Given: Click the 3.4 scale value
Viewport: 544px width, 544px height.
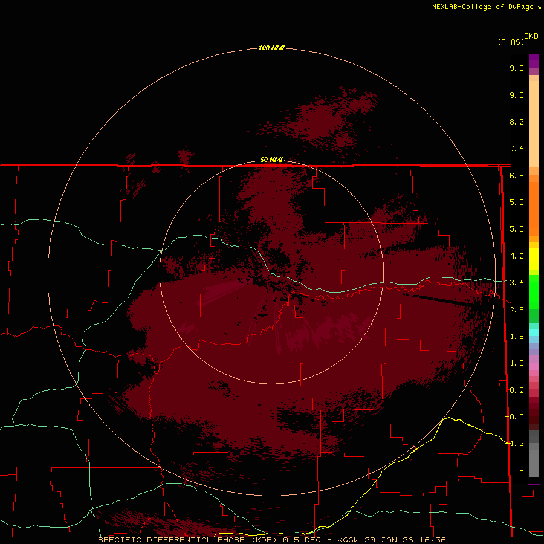Looking at the screenshot, I should (x=517, y=283).
